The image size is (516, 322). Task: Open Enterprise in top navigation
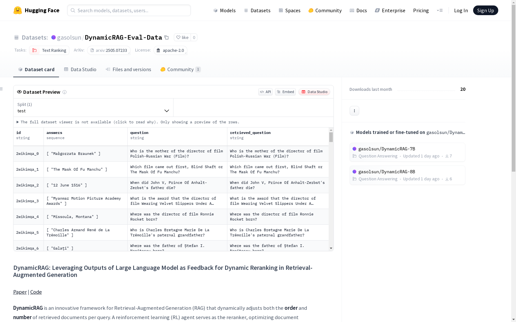point(390,10)
